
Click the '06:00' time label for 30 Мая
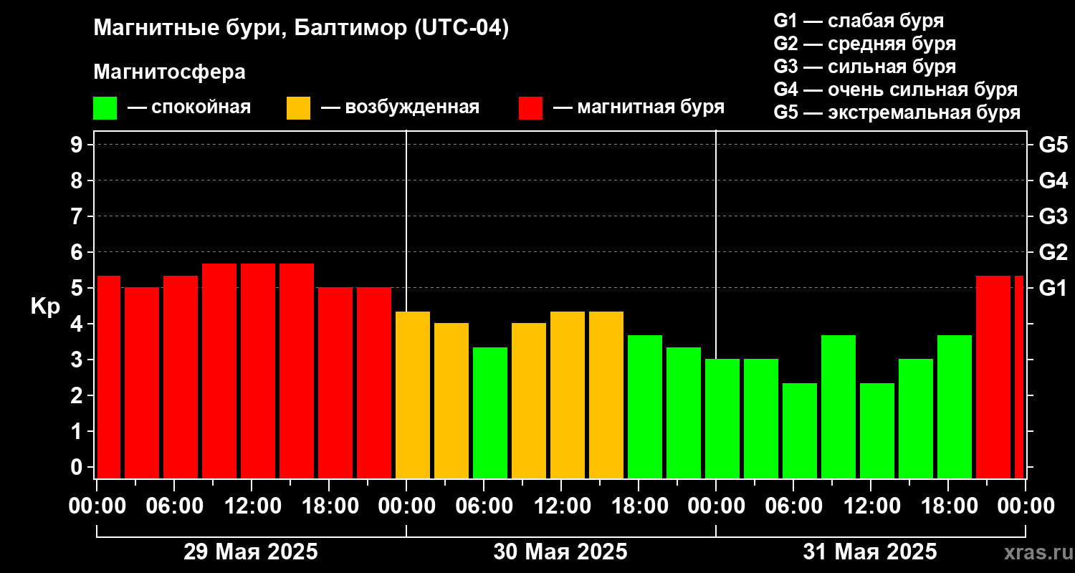(x=484, y=506)
